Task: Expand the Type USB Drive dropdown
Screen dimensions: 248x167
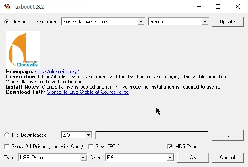Action: (53, 158)
